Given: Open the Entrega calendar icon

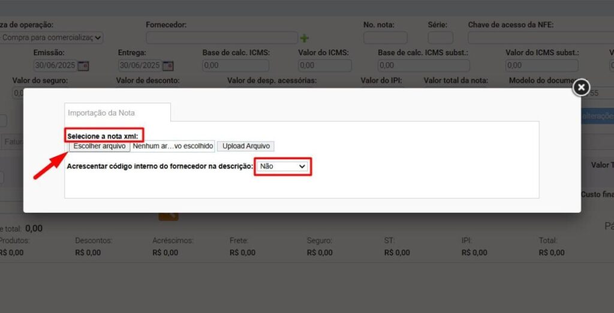Looking at the screenshot, I should (168, 65).
